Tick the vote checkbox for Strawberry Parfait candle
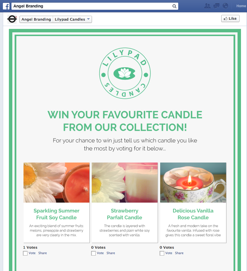This screenshot has width=247, height=271. (93, 253)
